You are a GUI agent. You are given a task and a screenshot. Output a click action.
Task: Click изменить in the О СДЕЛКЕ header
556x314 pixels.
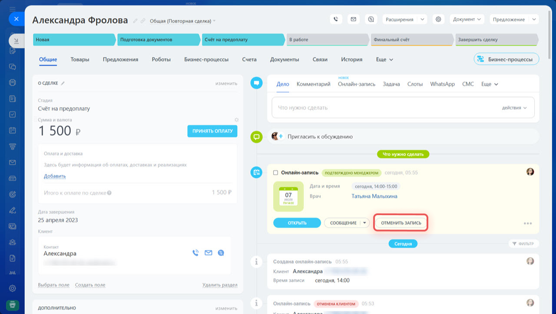click(226, 83)
